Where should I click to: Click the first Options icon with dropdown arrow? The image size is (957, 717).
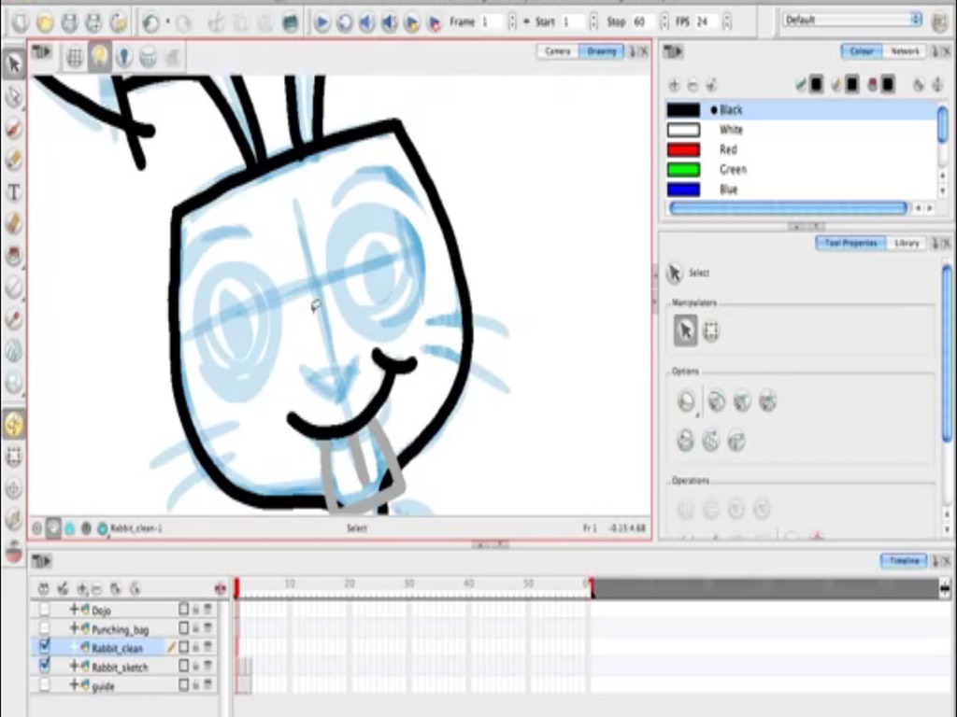pyautogui.click(x=687, y=401)
